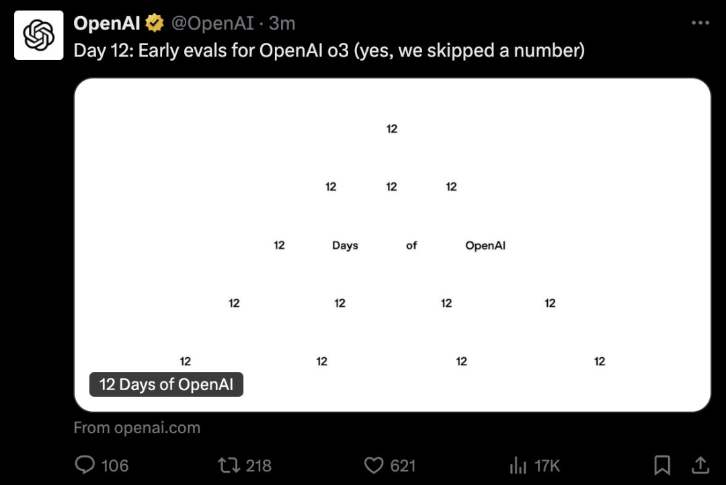Open the @OpenAI handle link
726x485 pixels.
click(212, 24)
